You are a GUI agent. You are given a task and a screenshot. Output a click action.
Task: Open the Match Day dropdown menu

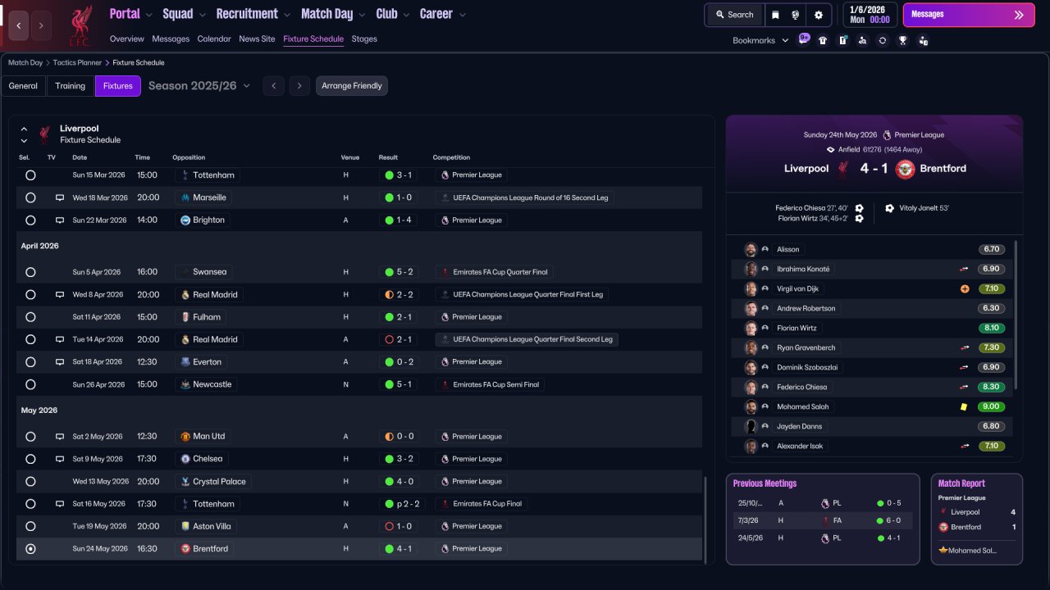(x=333, y=14)
